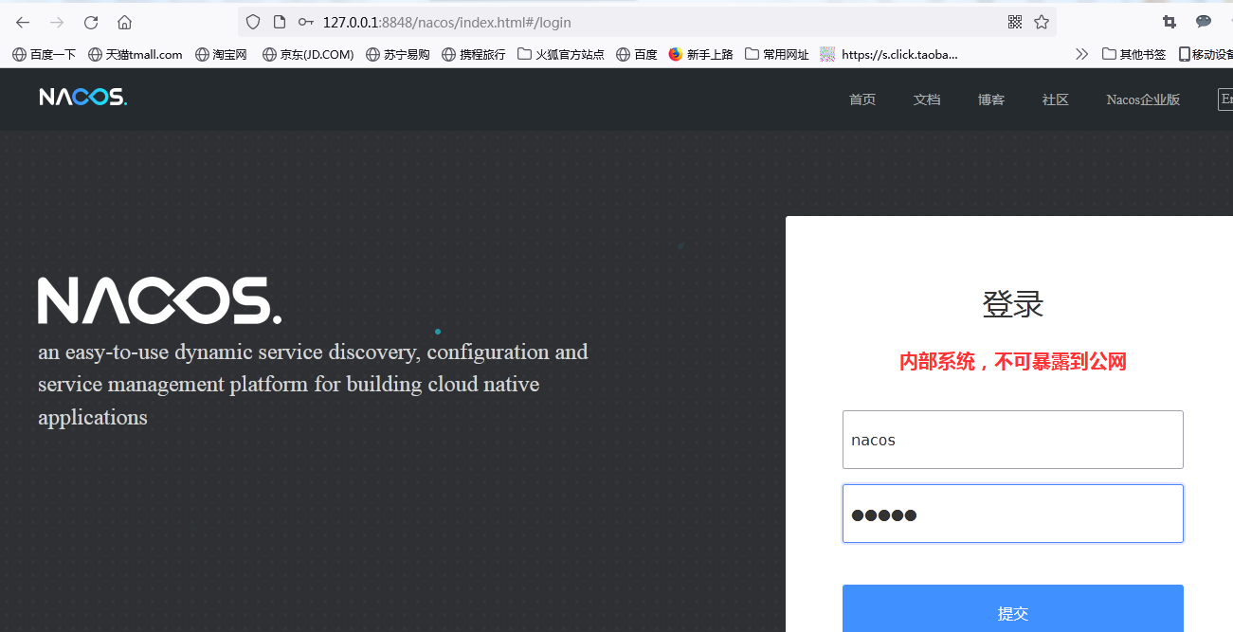1233x632 pixels.
Task: Open the 京东(JD.COM) bookmark
Action: coord(308,54)
